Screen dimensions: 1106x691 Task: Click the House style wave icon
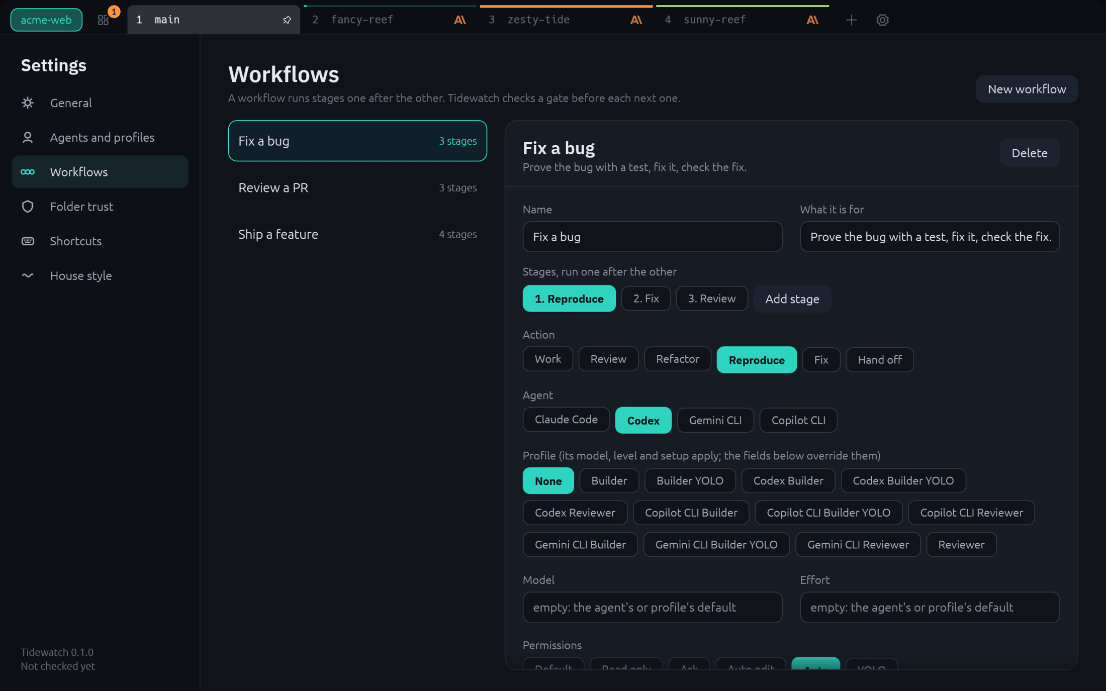coord(28,275)
